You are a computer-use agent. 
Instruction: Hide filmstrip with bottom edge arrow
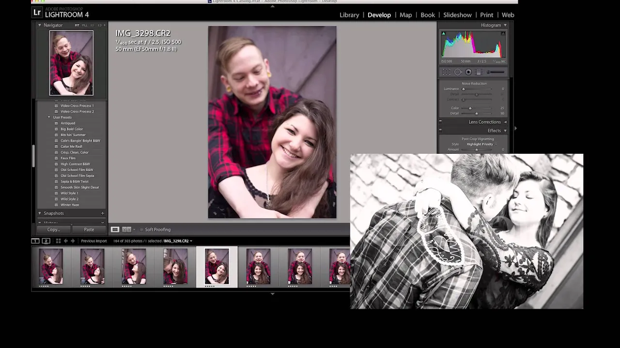[272, 294]
